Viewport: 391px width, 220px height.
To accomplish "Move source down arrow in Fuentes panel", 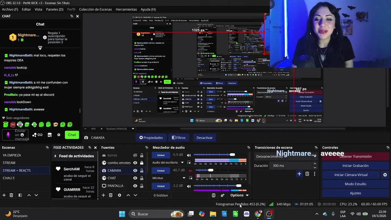I will (x=135, y=195).
